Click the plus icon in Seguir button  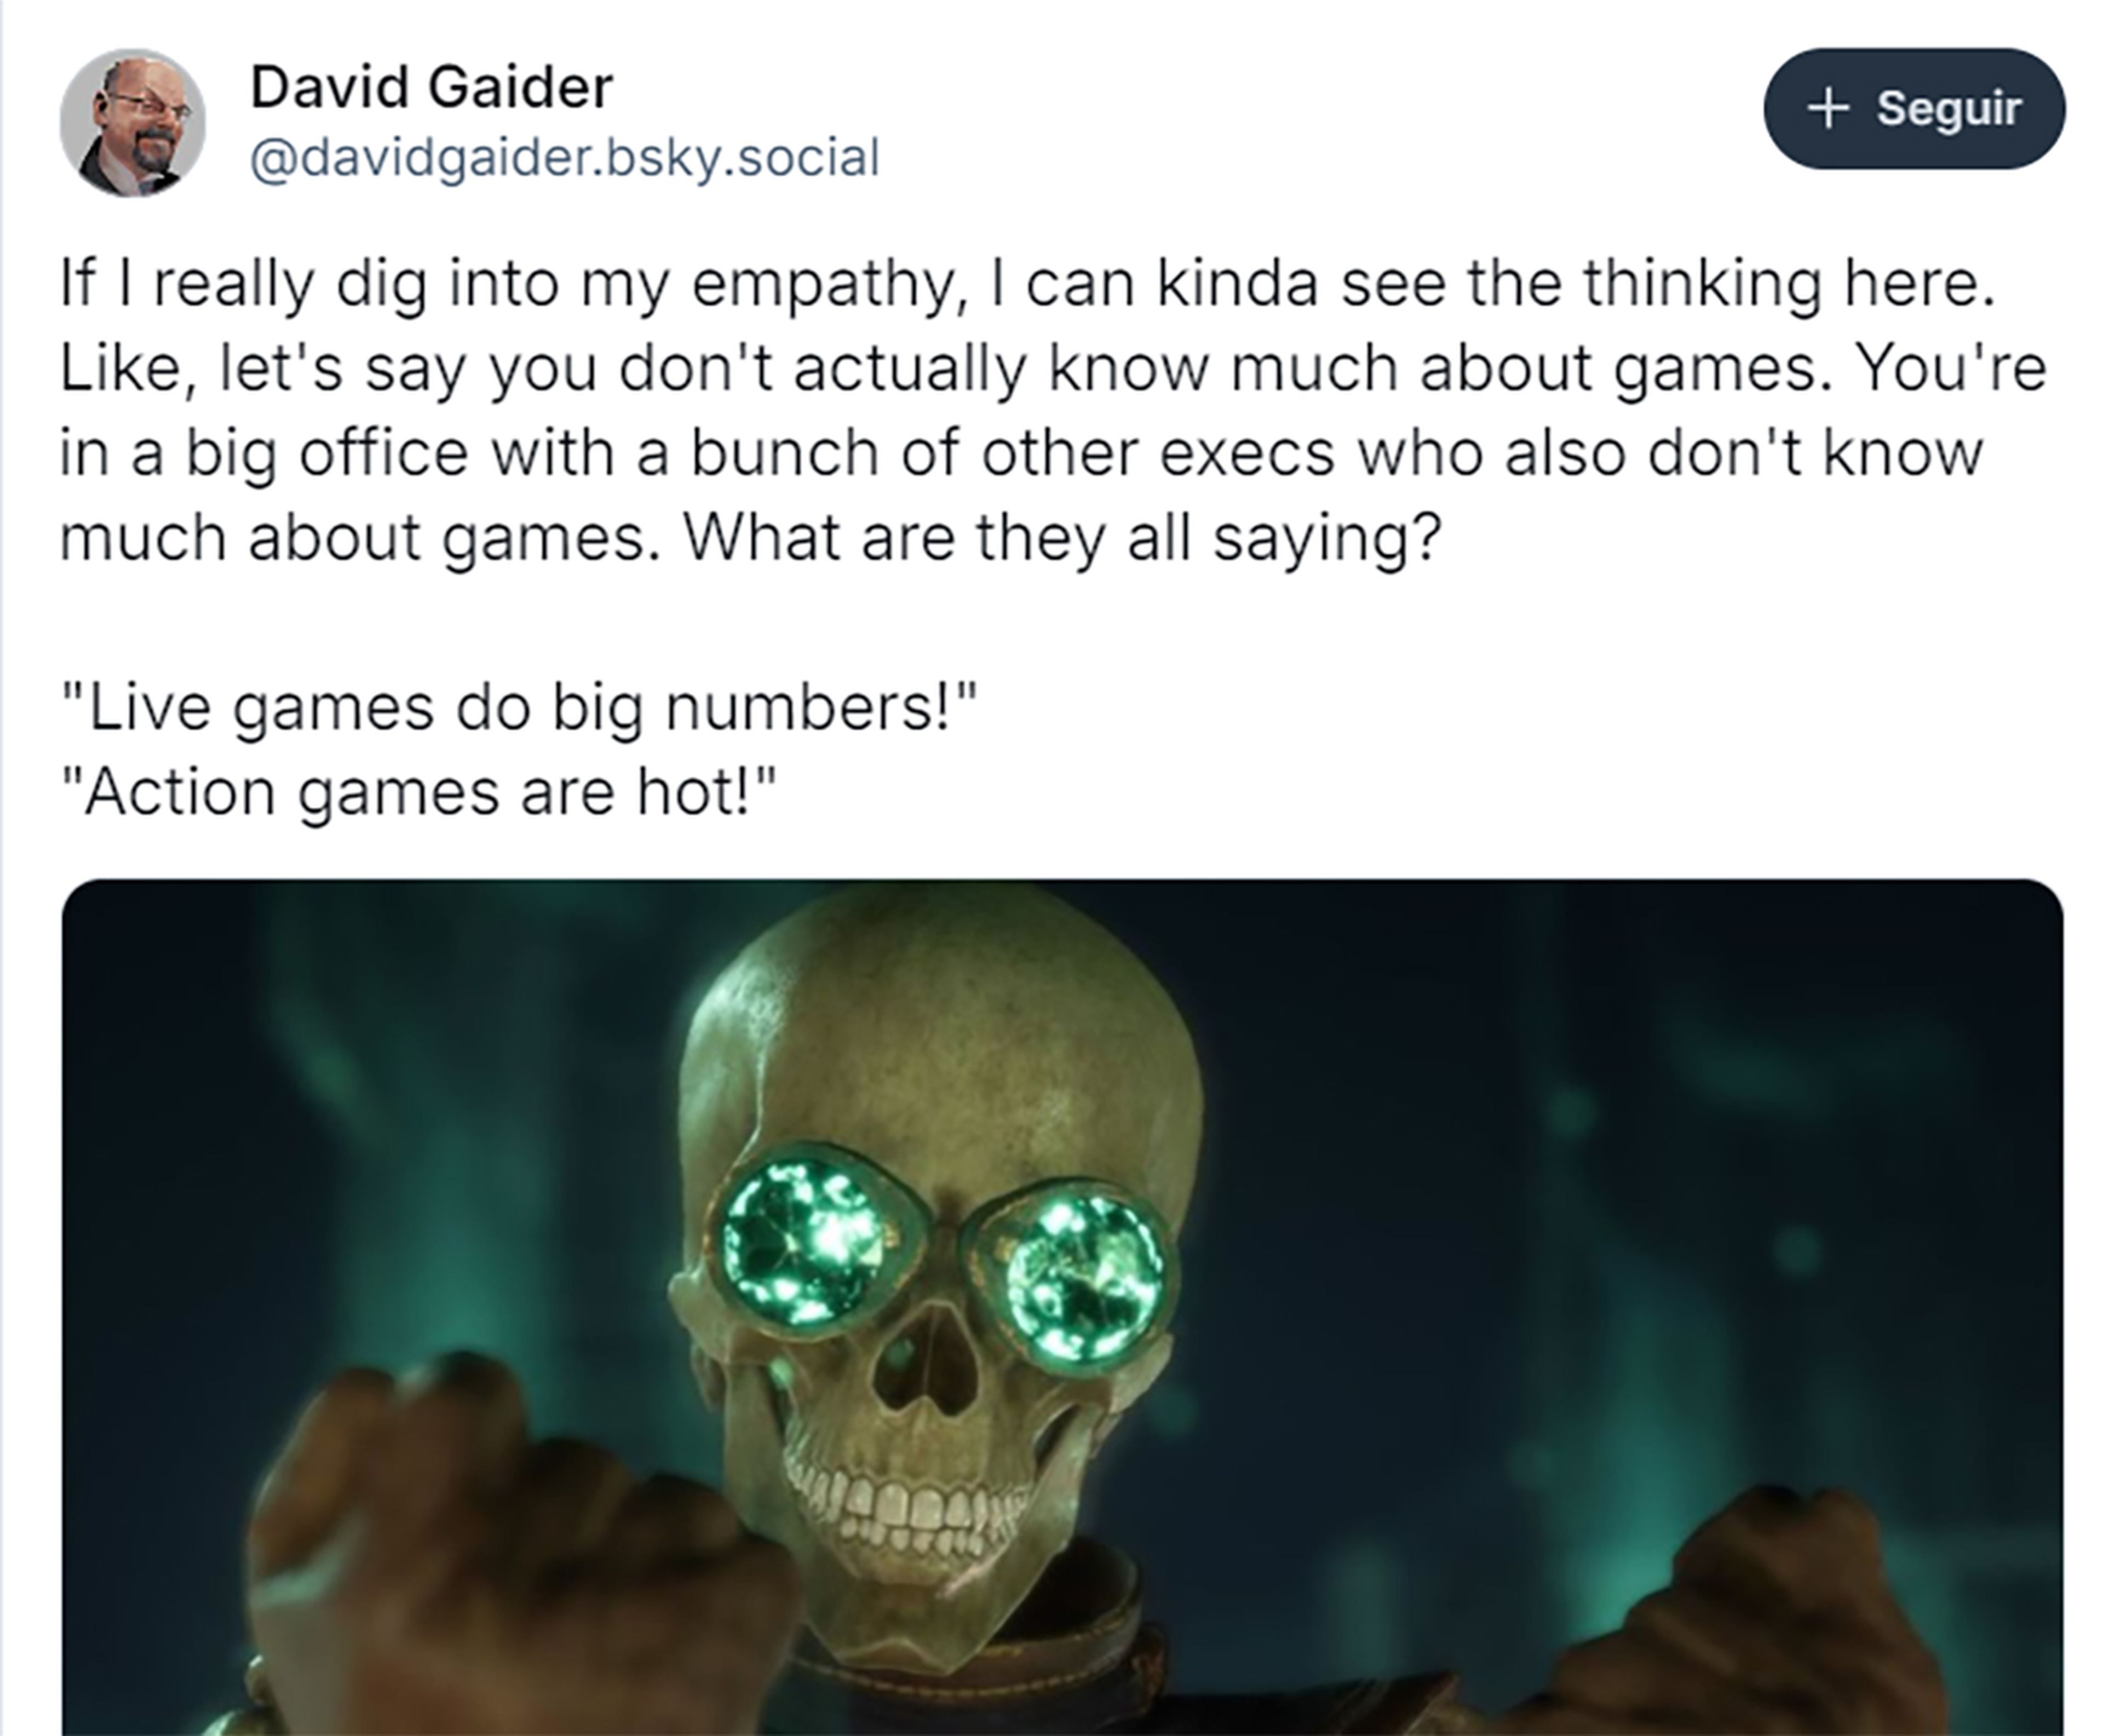[1828, 108]
